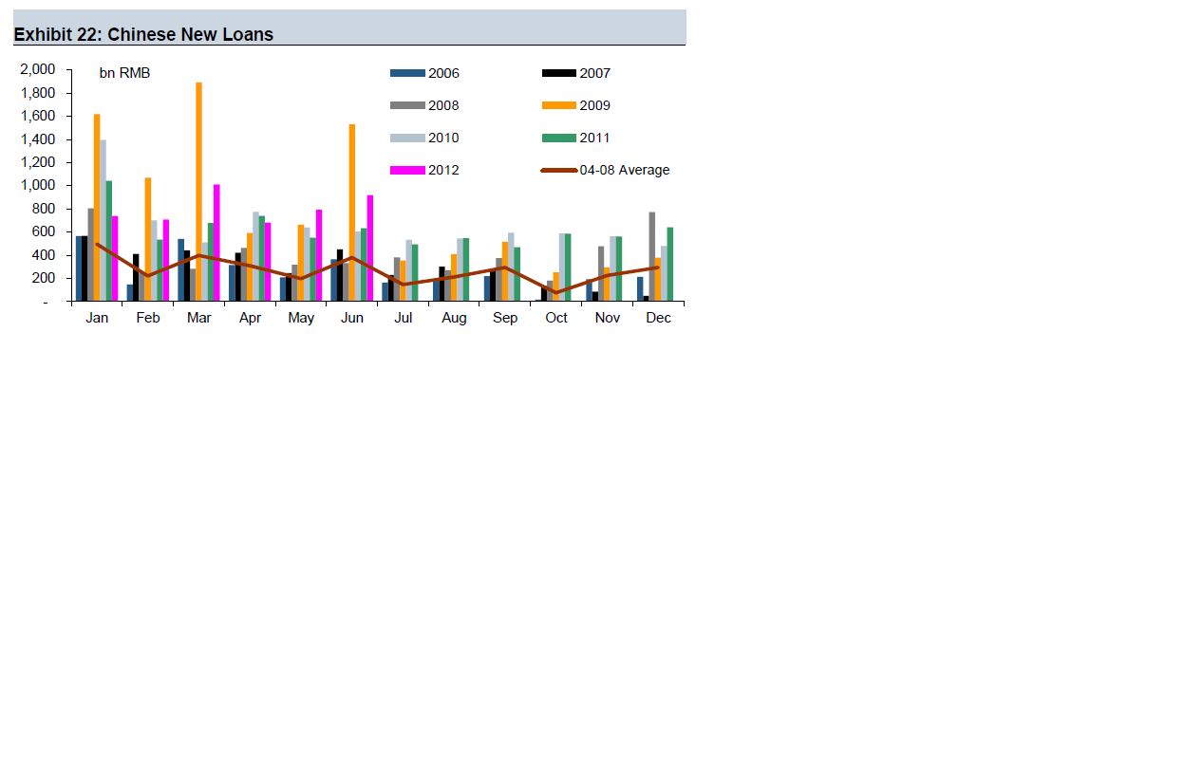1203x757 pixels.
Task: Click the chart title 'Exhibit 22: Chinese New Loans'
Action: coord(143,35)
